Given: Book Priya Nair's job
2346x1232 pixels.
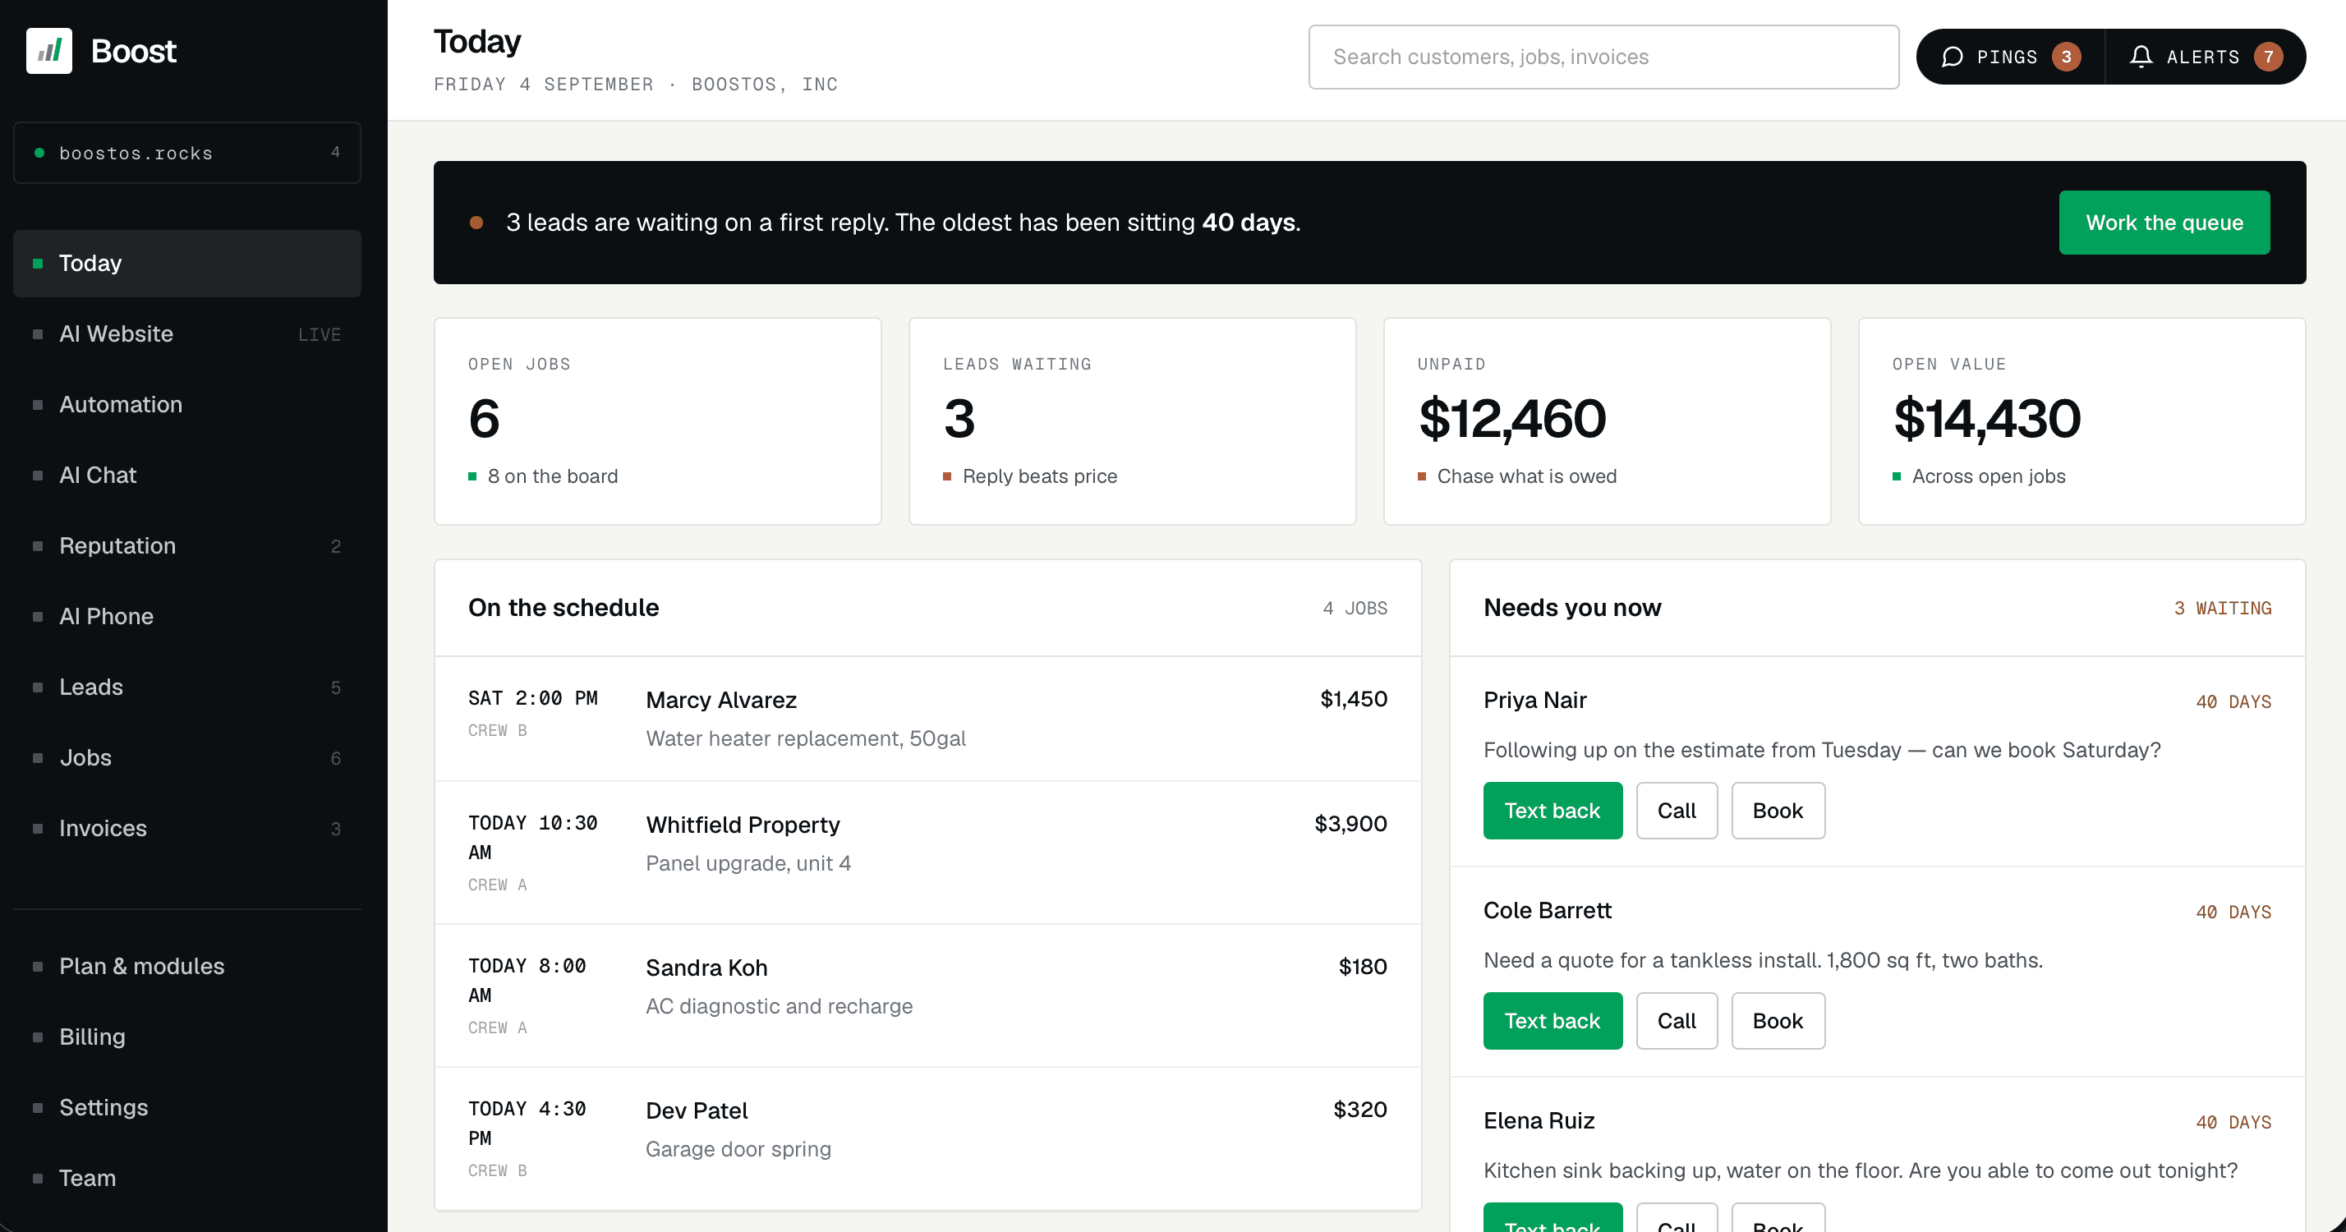Looking at the screenshot, I should click(x=1777, y=811).
